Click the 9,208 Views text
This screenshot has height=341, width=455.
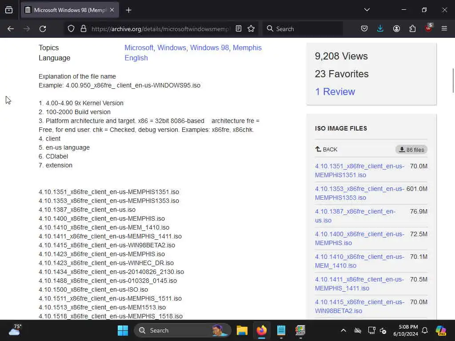341,56
